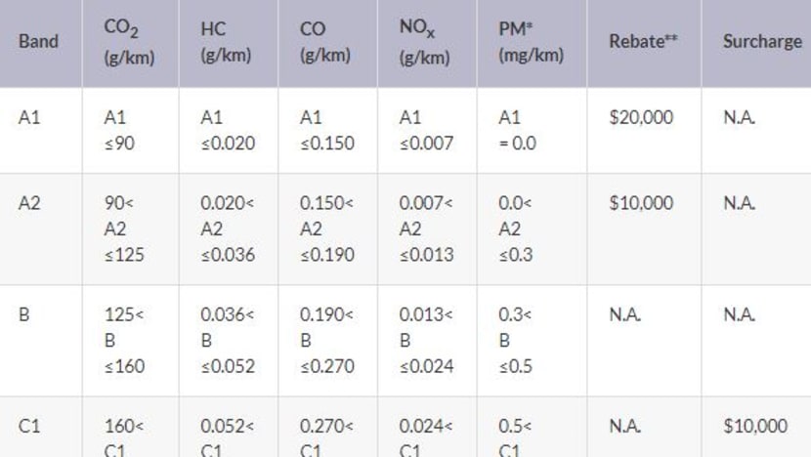This screenshot has height=457, width=811.
Task: Click the Rebate column header
Action: click(643, 42)
